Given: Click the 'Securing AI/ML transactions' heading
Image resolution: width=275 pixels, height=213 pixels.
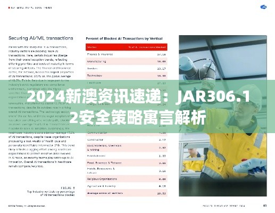Looking at the screenshot, I should point(41,38).
